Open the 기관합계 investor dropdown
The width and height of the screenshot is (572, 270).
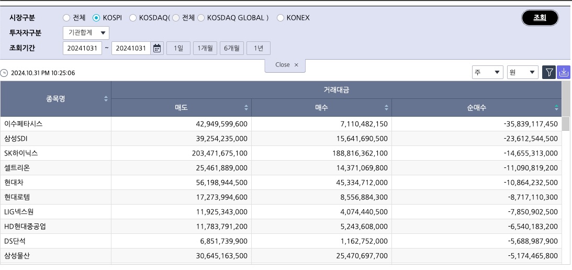click(86, 33)
